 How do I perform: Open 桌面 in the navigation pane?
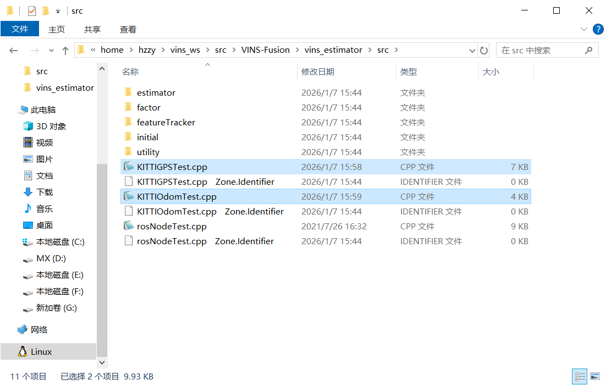click(45, 226)
